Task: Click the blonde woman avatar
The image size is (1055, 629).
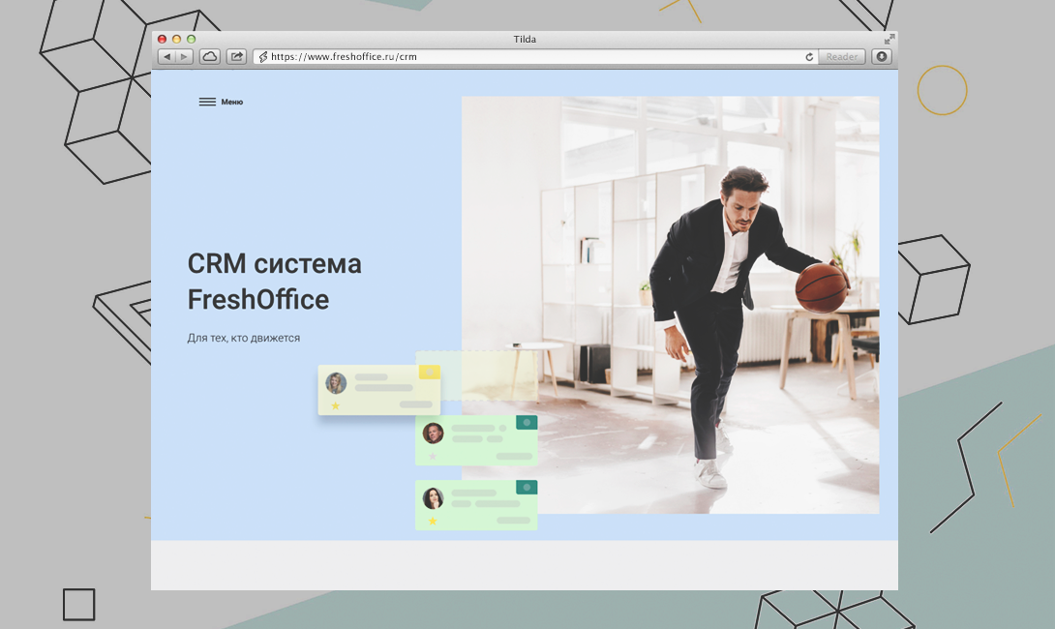Action: (336, 383)
